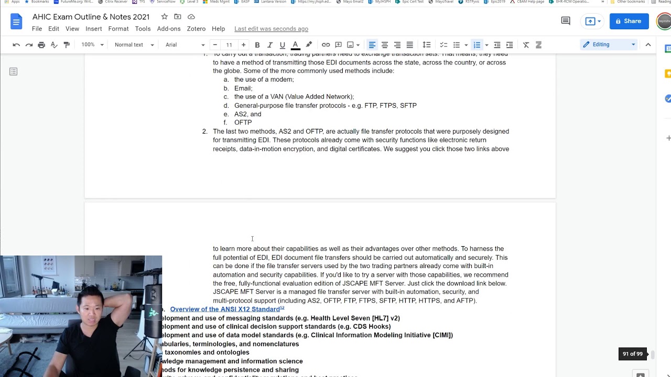
Task: Open the Arial font dropdown
Action: click(x=185, y=45)
